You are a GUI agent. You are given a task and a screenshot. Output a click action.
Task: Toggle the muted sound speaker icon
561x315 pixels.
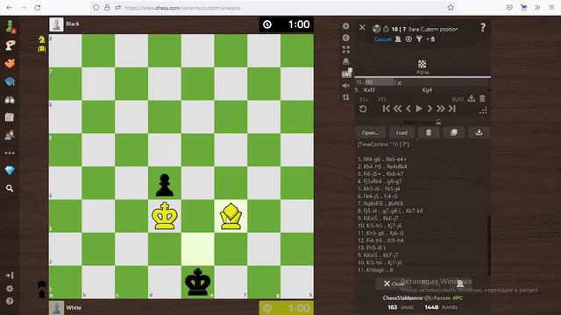(345, 86)
